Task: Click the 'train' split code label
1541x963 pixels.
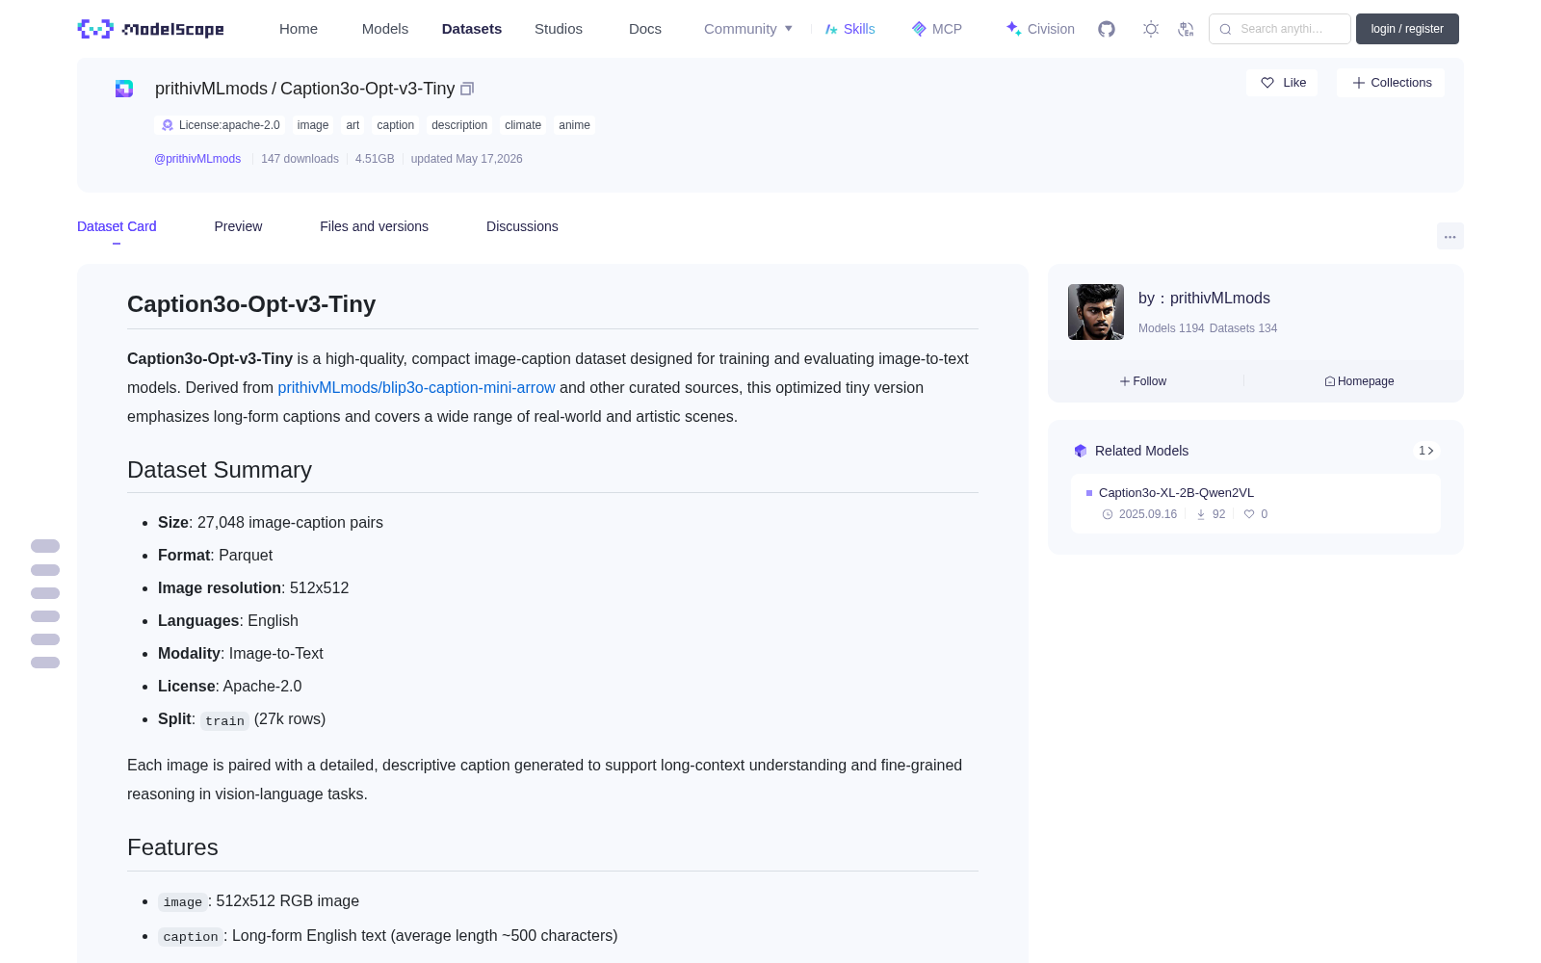Action: [x=224, y=721]
